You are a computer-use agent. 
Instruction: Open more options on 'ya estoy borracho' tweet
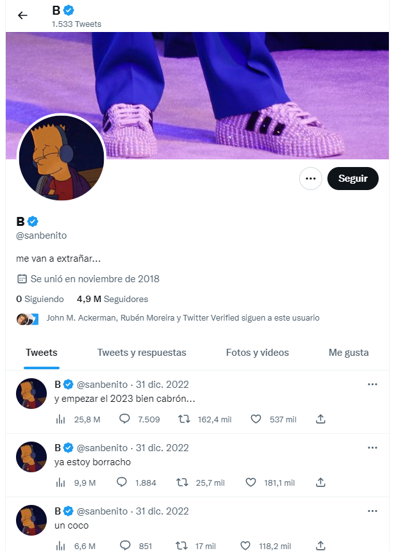[x=372, y=448]
